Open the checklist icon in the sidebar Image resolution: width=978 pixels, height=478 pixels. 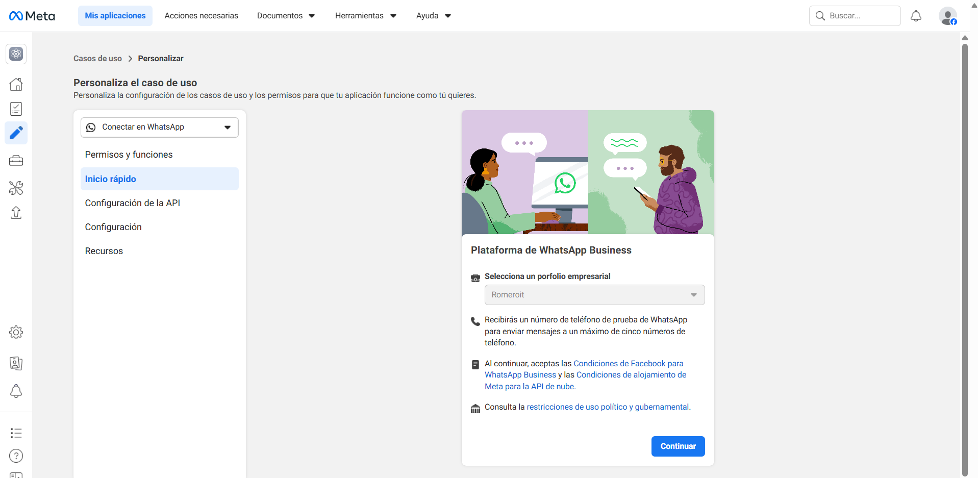[16, 109]
